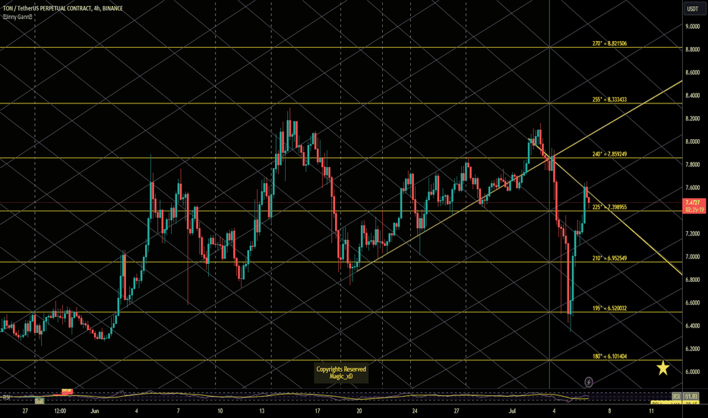Select the 195° = 6.520032 level label

tap(609, 309)
